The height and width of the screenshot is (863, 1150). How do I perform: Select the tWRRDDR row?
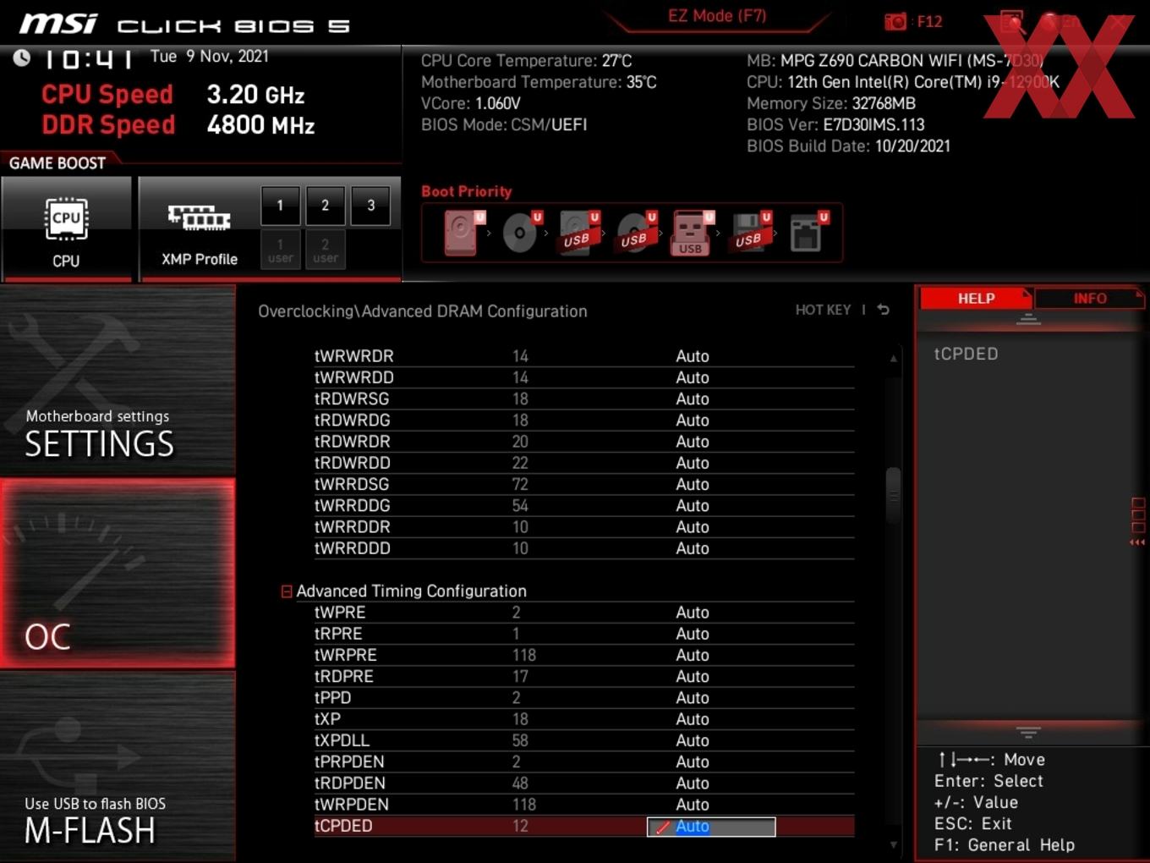pyautogui.click(x=583, y=527)
